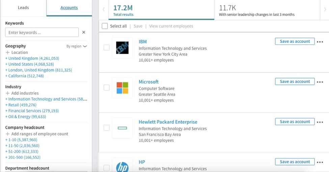
Task: Open Microsoft company logo
Action: tap(122, 88)
